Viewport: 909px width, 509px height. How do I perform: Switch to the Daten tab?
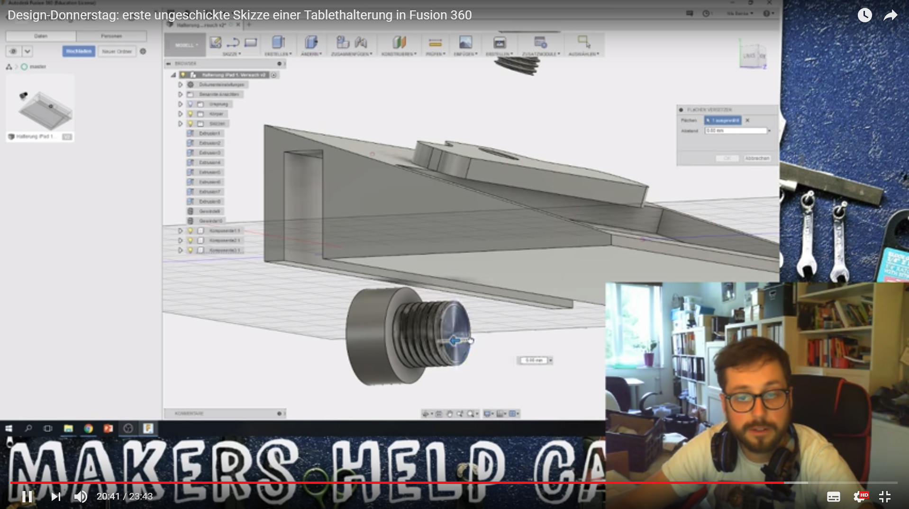41,36
